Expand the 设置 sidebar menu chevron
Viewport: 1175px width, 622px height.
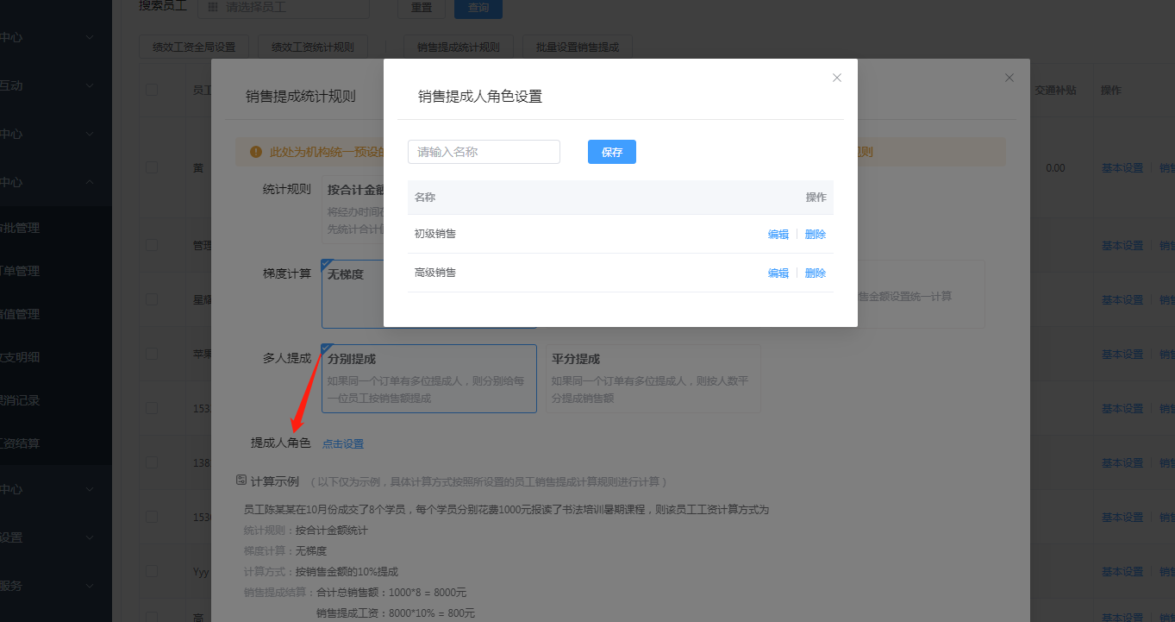tap(91, 537)
